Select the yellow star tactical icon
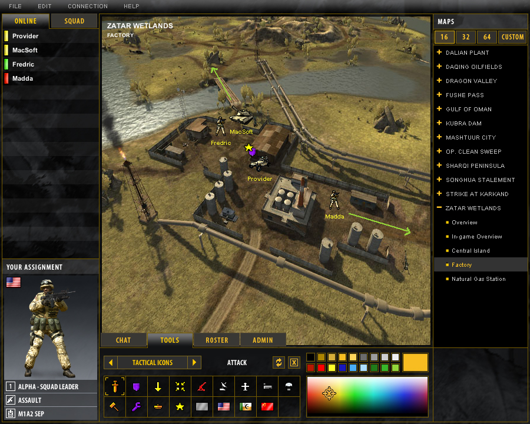 coord(180,406)
